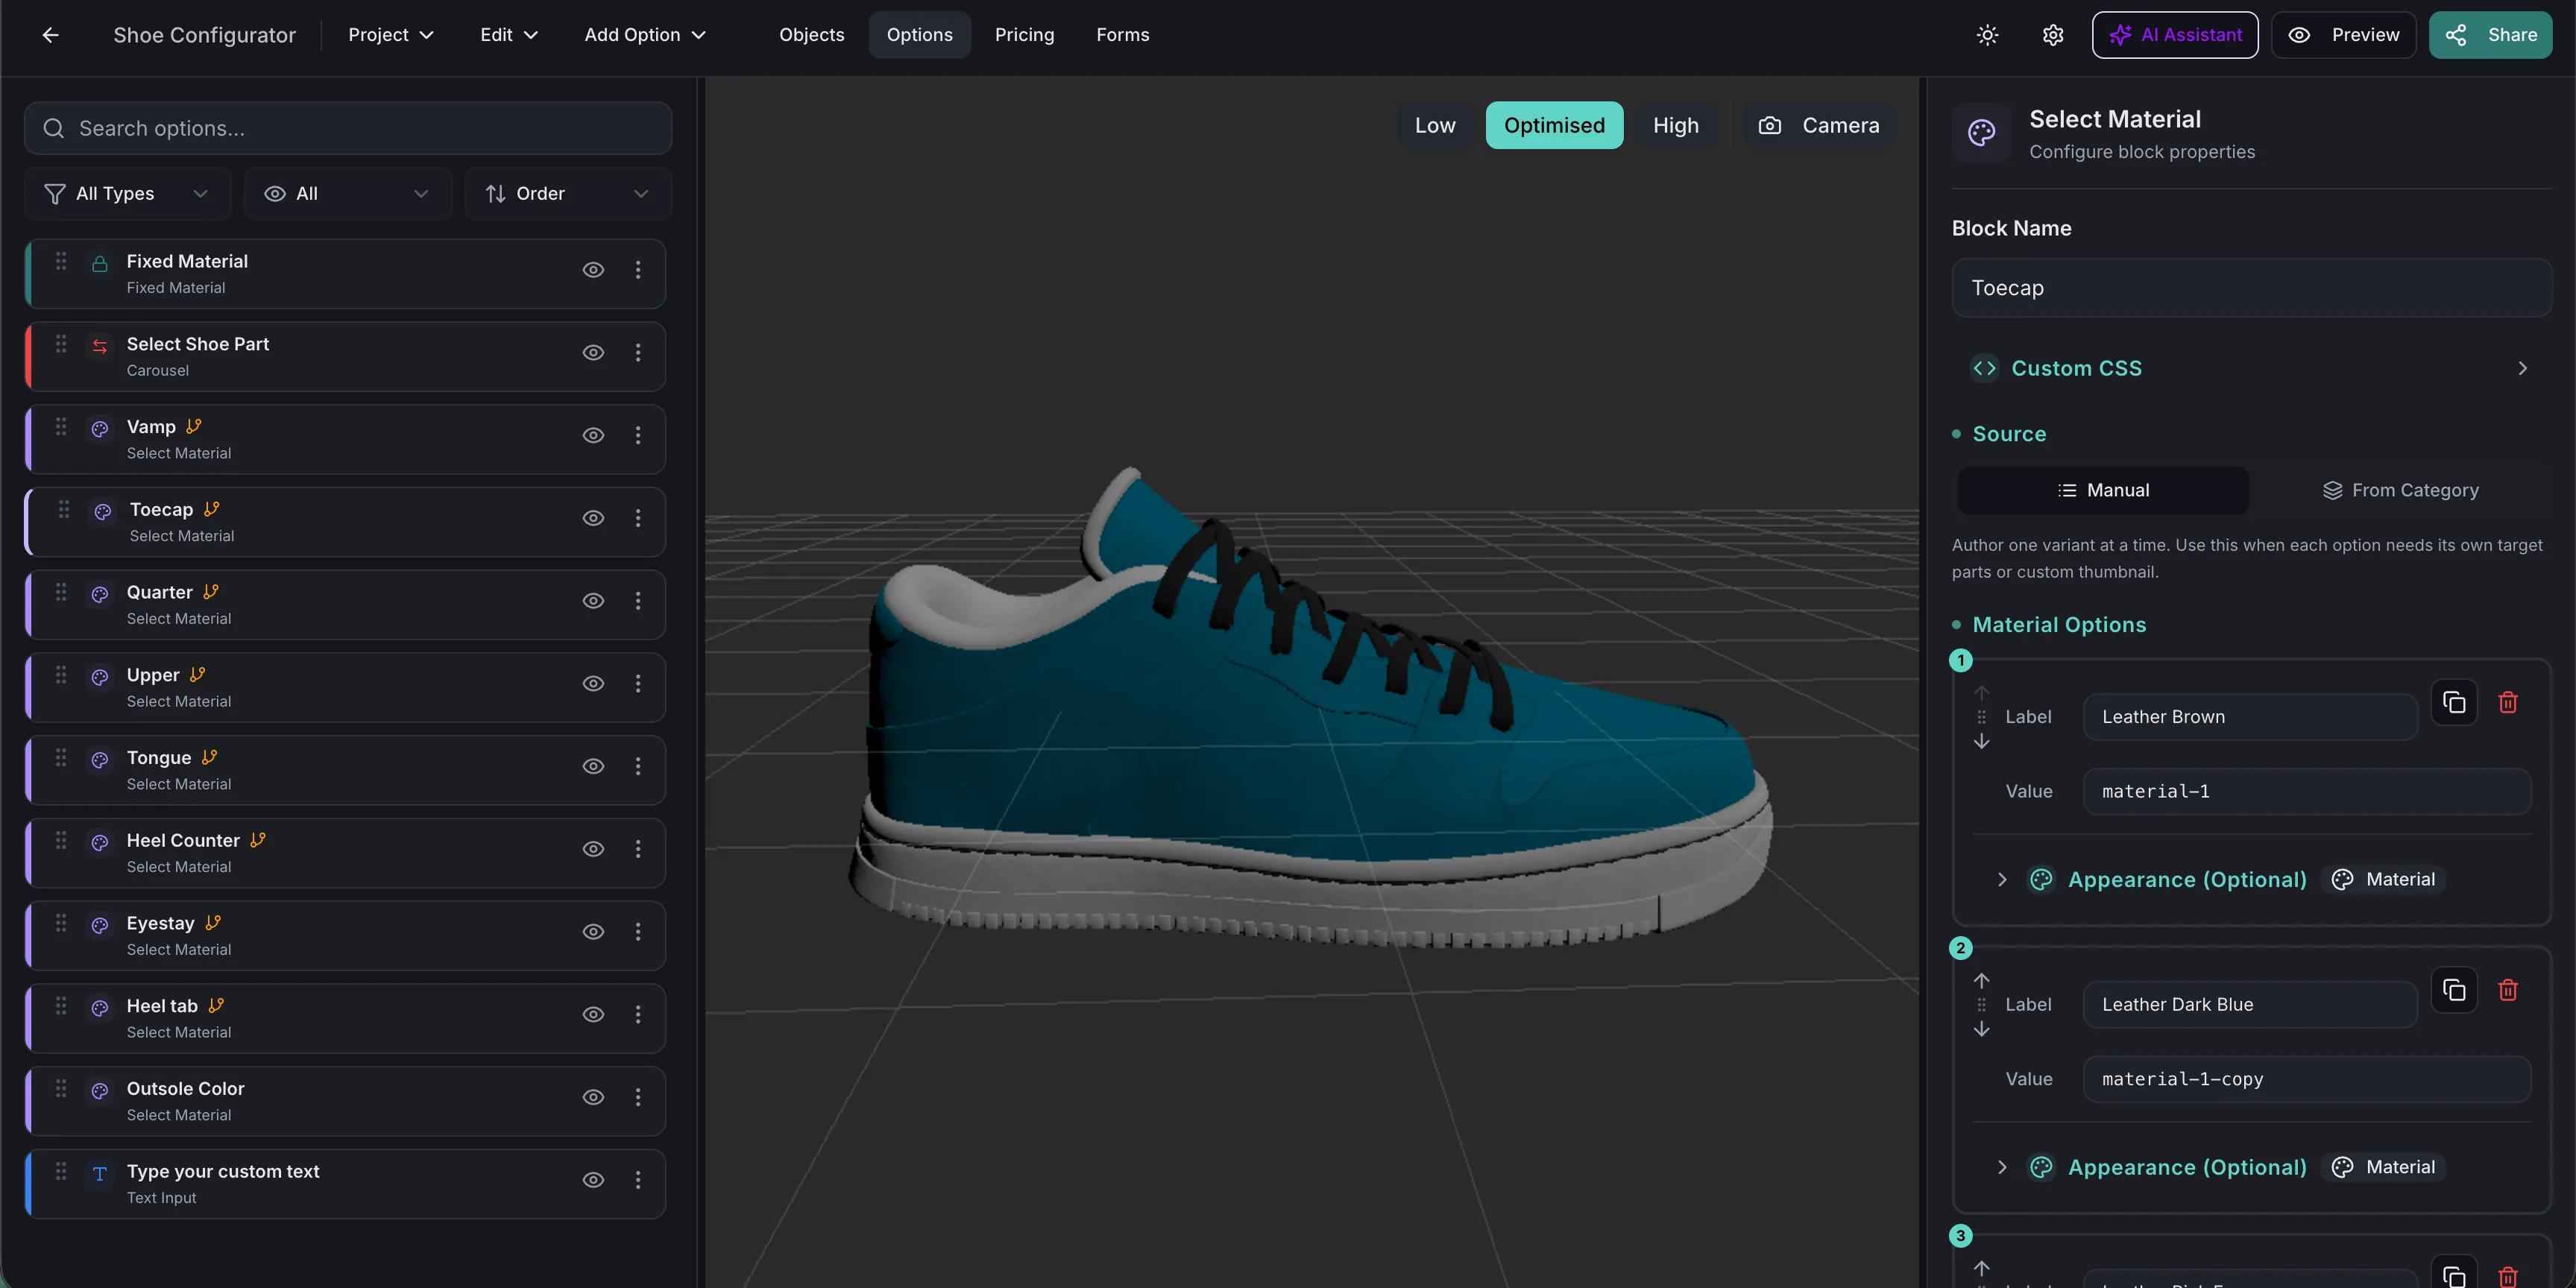
Task: Switch to the Pricing tab
Action: (1024, 35)
